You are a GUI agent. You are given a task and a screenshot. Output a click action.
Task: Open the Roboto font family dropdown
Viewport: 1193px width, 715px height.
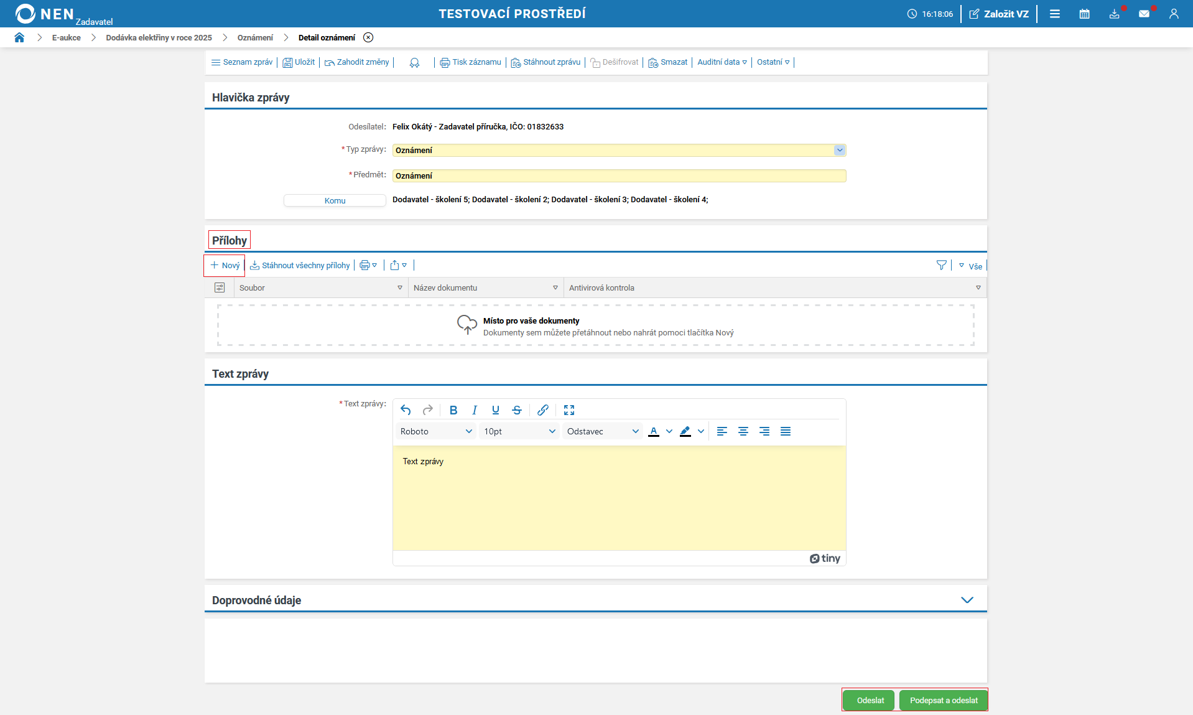[436, 431]
